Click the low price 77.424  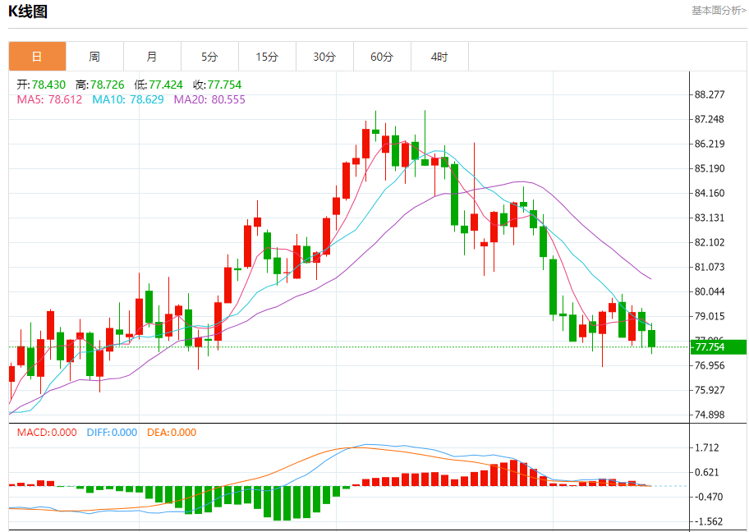click(x=166, y=85)
